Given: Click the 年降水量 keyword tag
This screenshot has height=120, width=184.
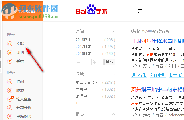Looking at the screenshot, I should pos(158,75).
